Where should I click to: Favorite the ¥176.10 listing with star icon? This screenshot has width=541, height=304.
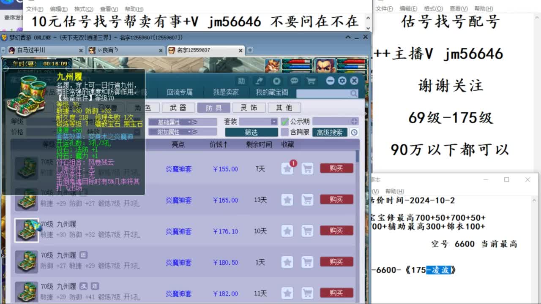[287, 231]
